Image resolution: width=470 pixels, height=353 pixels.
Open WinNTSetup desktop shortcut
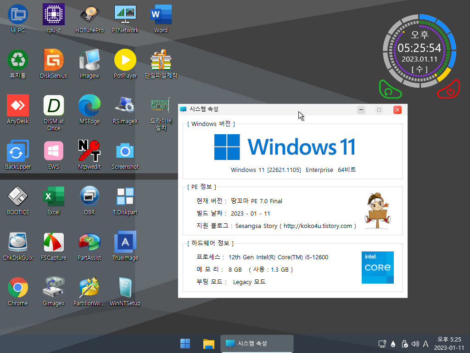point(125,291)
